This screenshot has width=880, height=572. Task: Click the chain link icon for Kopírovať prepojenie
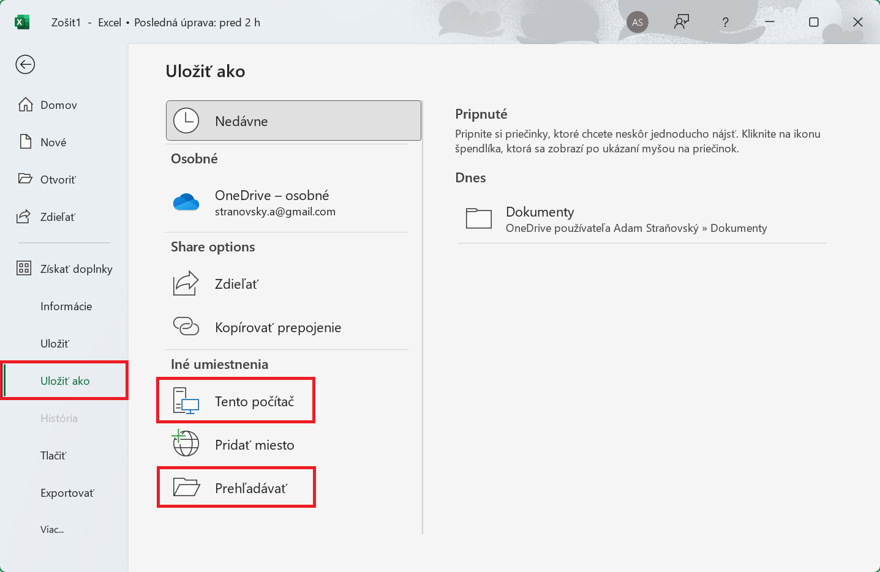[186, 326]
